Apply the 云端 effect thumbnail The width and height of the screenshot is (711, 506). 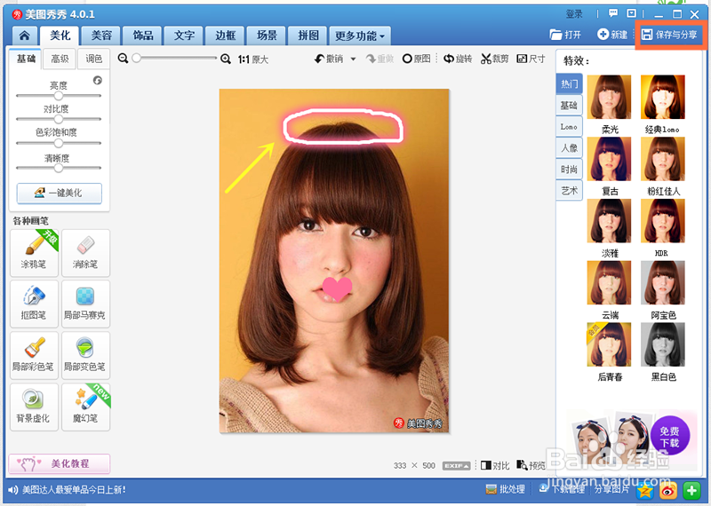click(609, 282)
